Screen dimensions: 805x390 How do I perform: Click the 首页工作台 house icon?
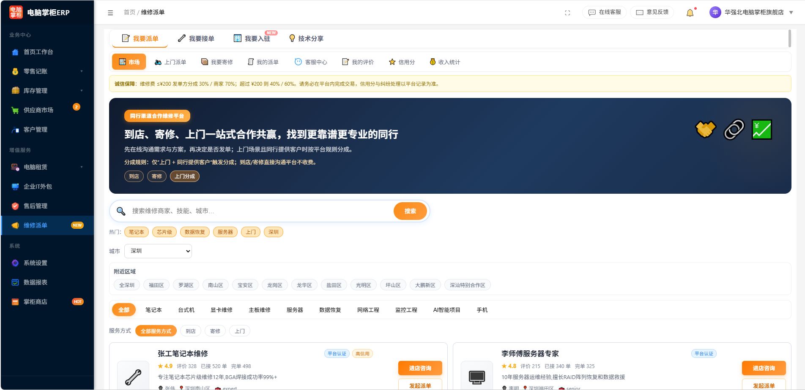[x=15, y=52]
